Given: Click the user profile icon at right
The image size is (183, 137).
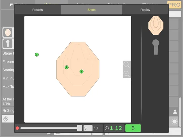Looking at the screenshot, I should click(175, 112).
